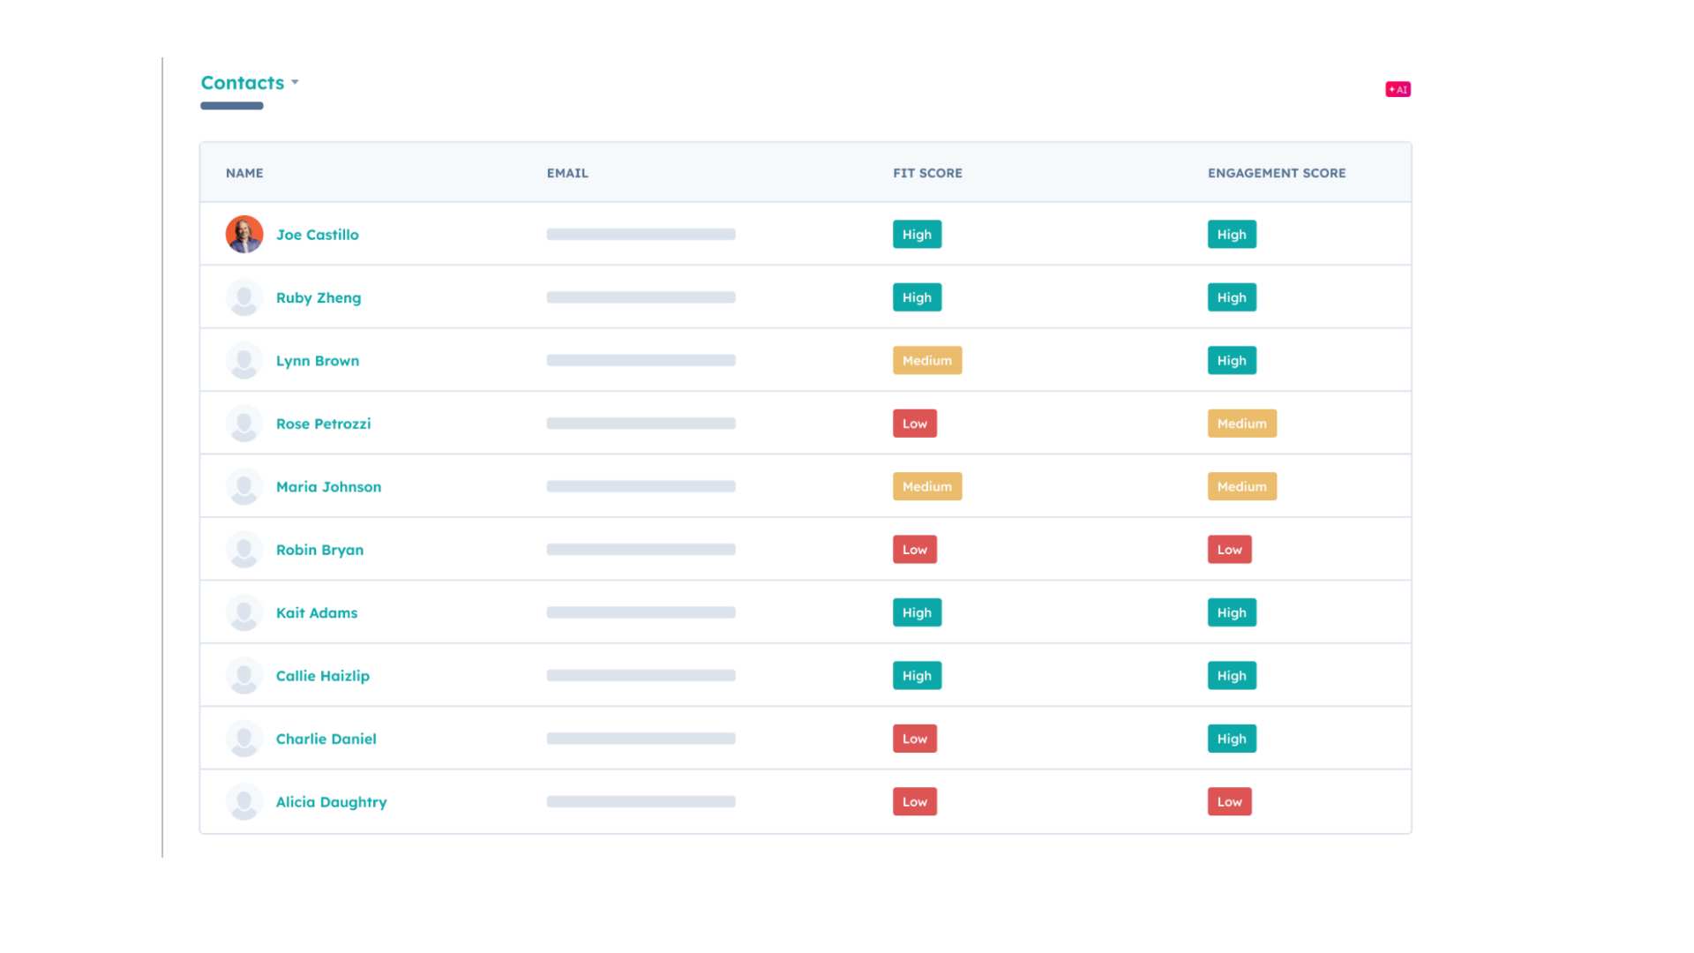Sort by Engagement Score column header

tap(1276, 173)
